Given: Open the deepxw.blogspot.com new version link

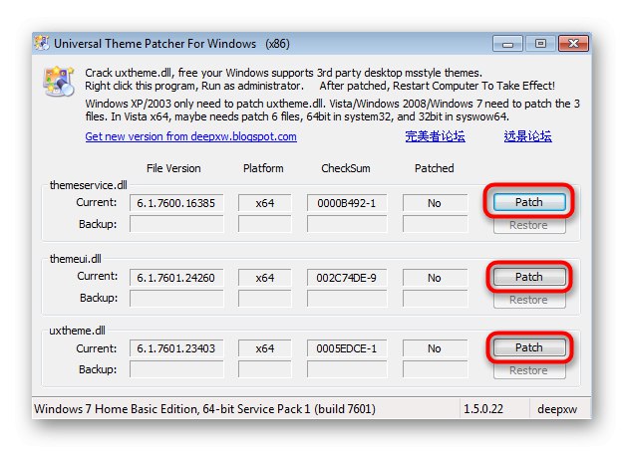Looking at the screenshot, I should click(190, 136).
